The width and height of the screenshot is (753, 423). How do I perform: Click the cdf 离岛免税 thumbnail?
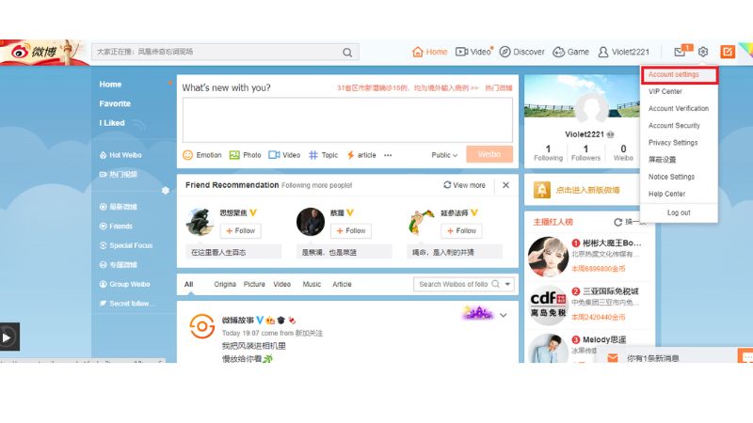(x=548, y=305)
